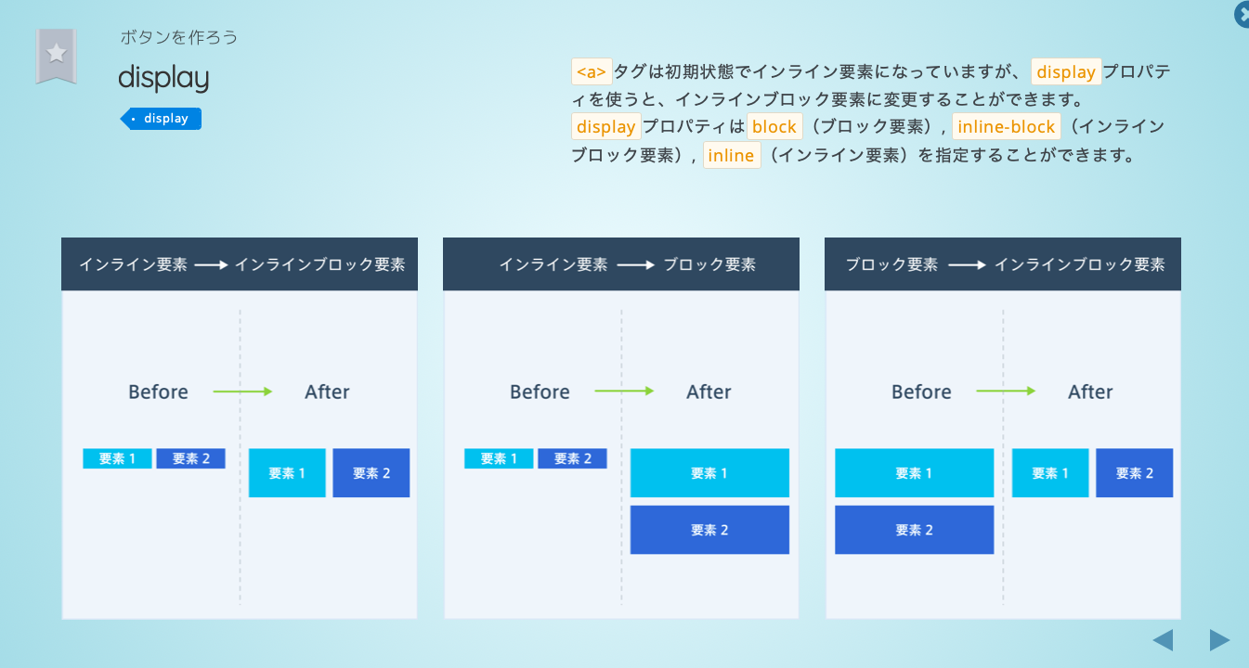Select the 要素 2 dark blue block in middle diagram
The width and height of the screenshot is (1249, 668).
click(709, 530)
